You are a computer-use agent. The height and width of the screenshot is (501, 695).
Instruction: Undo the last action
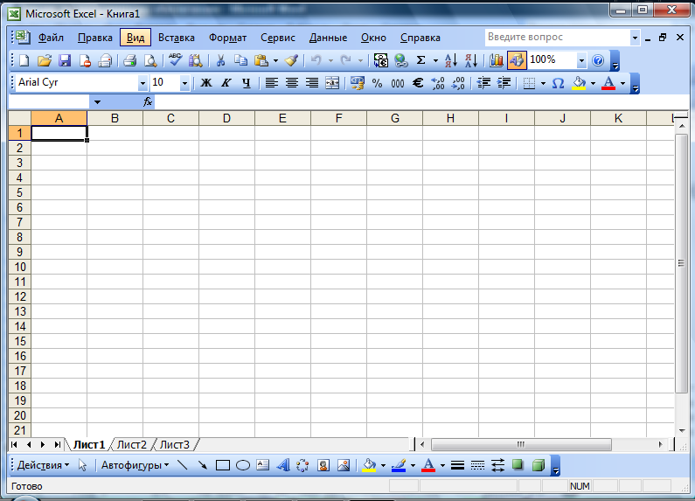click(316, 60)
